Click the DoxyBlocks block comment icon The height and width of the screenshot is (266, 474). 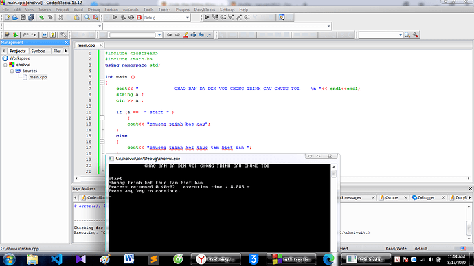point(26,35)
